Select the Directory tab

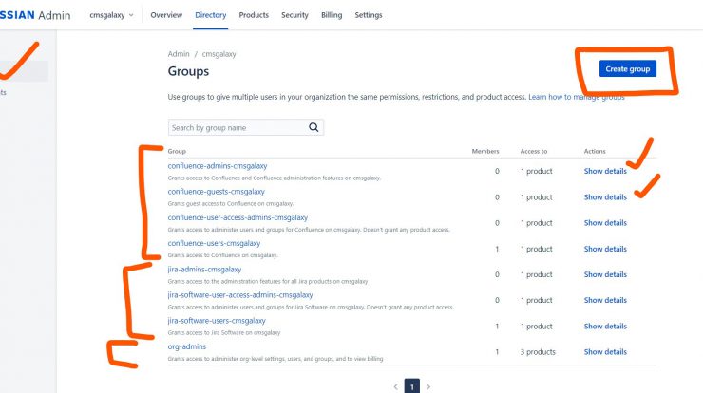pyautogui.click(x=210, y=15)
